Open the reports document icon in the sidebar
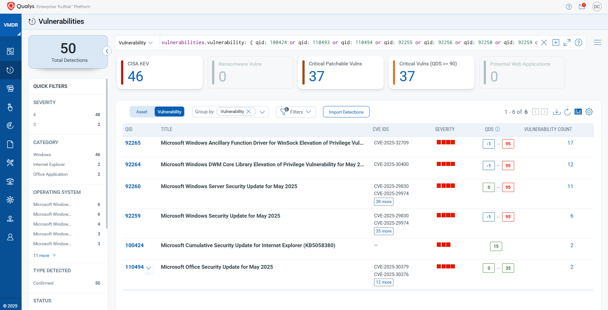 coord(10,144)
